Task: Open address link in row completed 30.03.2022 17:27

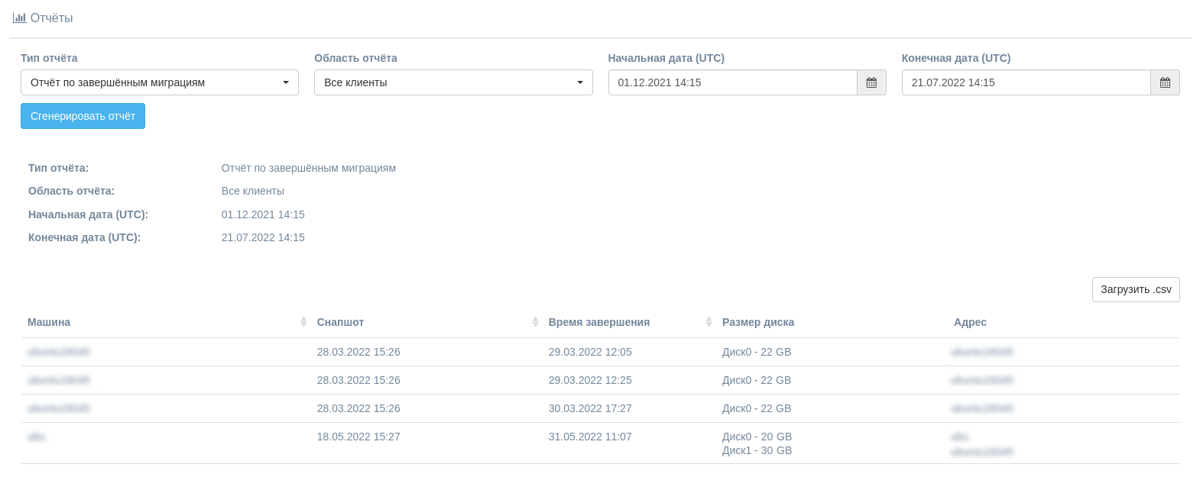Action: 981,408
